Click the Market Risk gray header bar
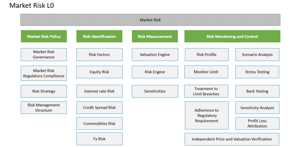301x147 pixels. 150,20
